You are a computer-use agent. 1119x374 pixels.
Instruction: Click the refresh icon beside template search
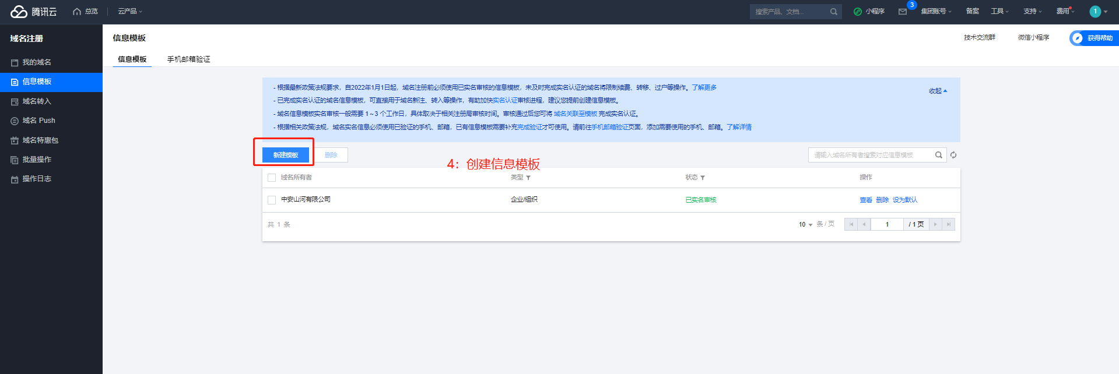953,155
